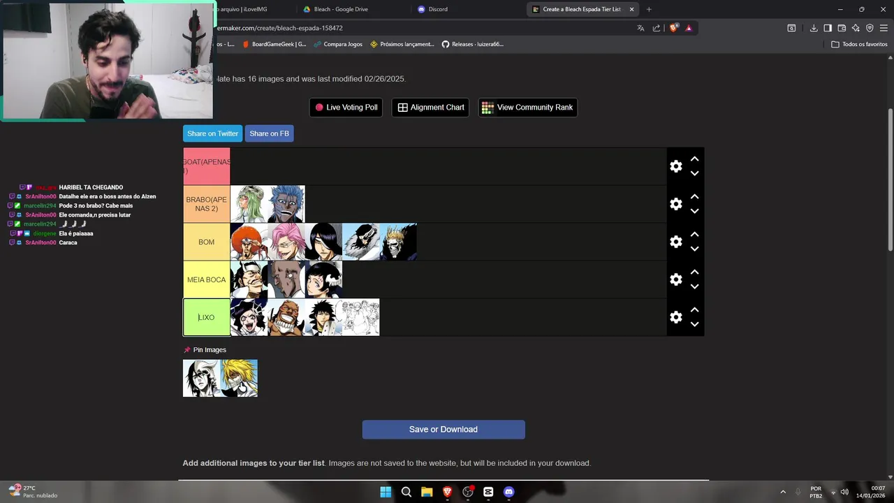Screen dimensions: 894x503
Task: Open the browser downloads icon
Action: pyautogui.click(x=814, y=28)
